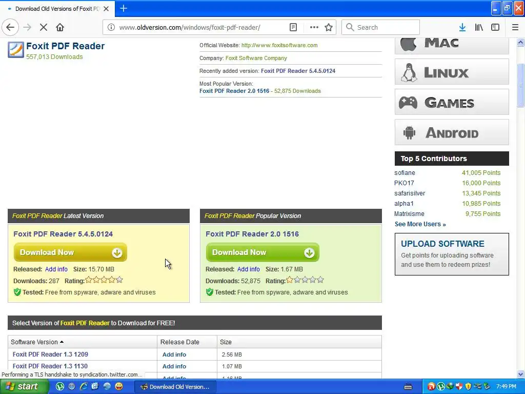This screenshot has width=525, height=394.
Task: Open Foxit PDF Reader 1.3 1130 row
Action: (50, 366)
